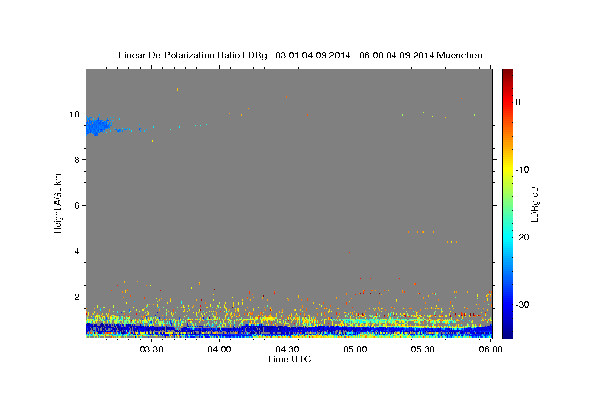Select the '05:00' time axis label
609x406 pixels.
coord(355,349)
